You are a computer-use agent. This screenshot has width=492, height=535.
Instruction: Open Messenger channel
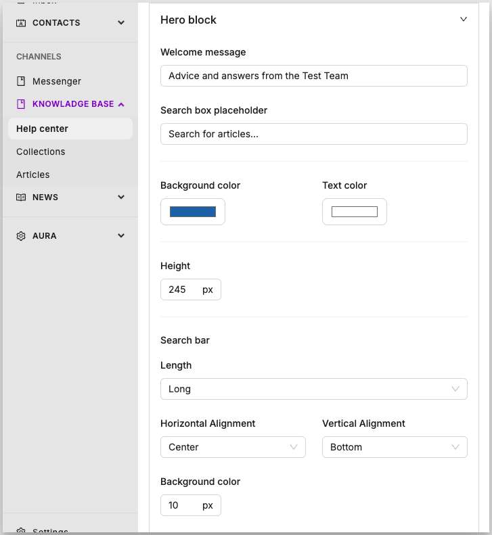pos(57,81)
